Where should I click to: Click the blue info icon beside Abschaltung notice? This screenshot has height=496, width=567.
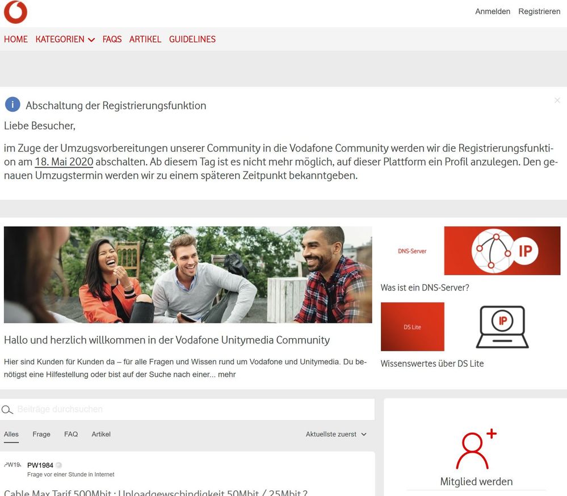point(12,105)
